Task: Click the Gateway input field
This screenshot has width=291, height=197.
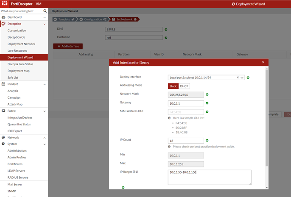Action: point(186,103)
